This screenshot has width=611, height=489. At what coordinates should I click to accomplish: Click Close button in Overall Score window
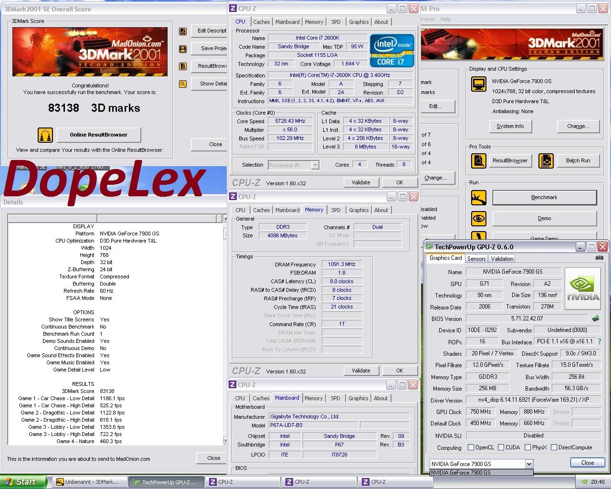(210, 144)
